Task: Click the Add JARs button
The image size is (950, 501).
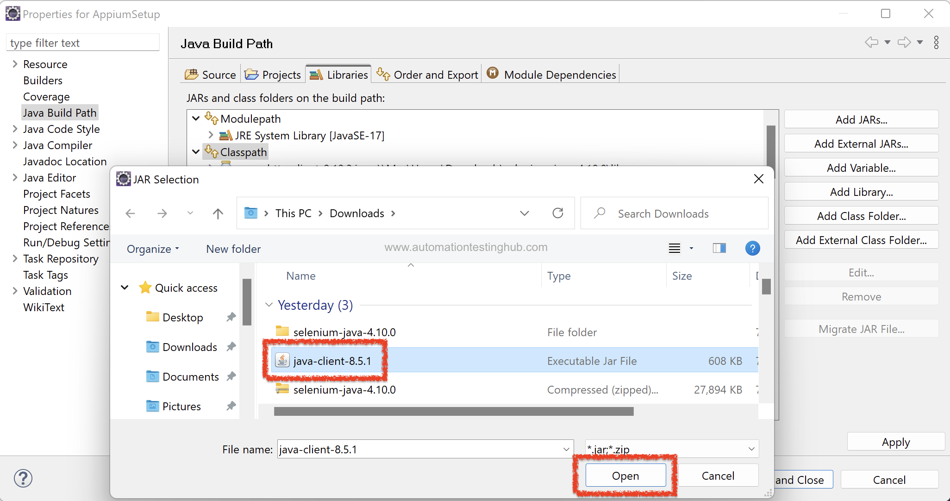Action: (861, 119)
